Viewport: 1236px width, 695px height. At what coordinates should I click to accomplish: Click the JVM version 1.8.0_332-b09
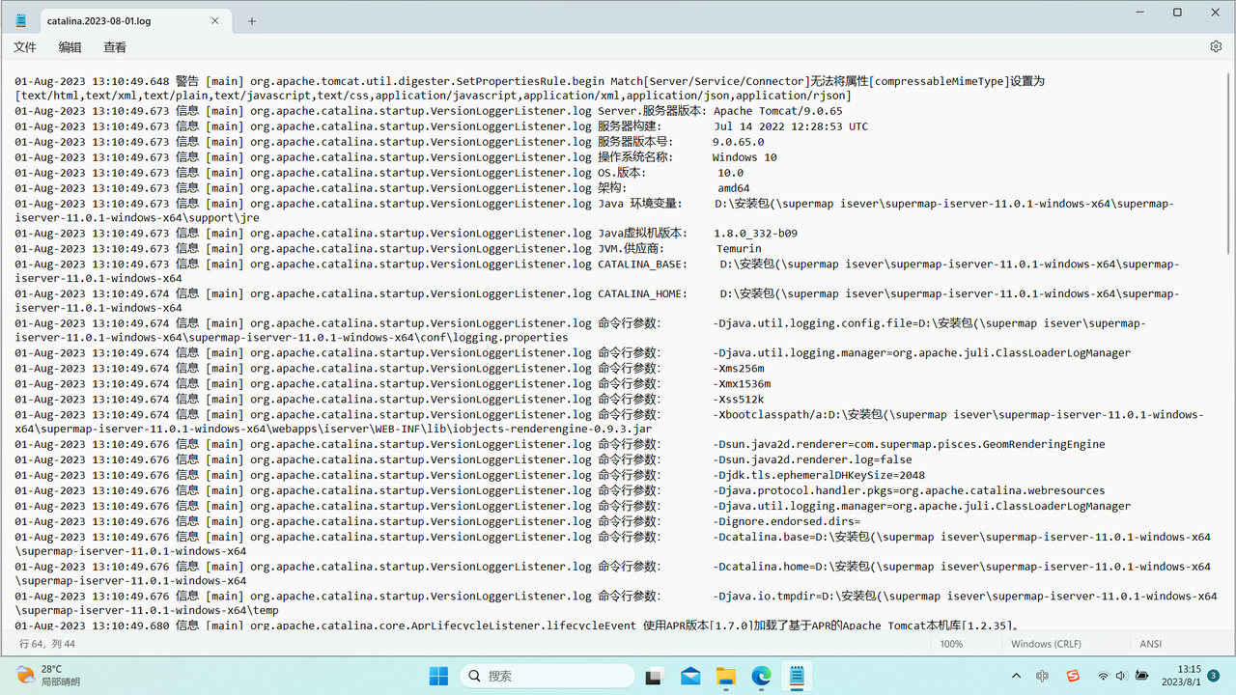click(x=755, y=234)
